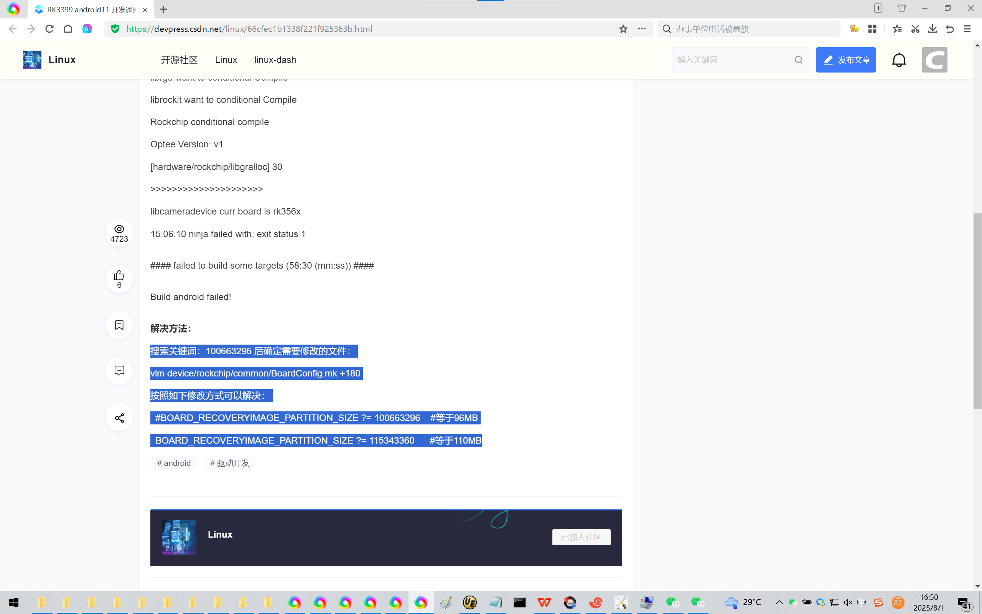Click the Linux community card thumbnail
Image resolution: width=982 pixels, height=614 pixels.
179,537
